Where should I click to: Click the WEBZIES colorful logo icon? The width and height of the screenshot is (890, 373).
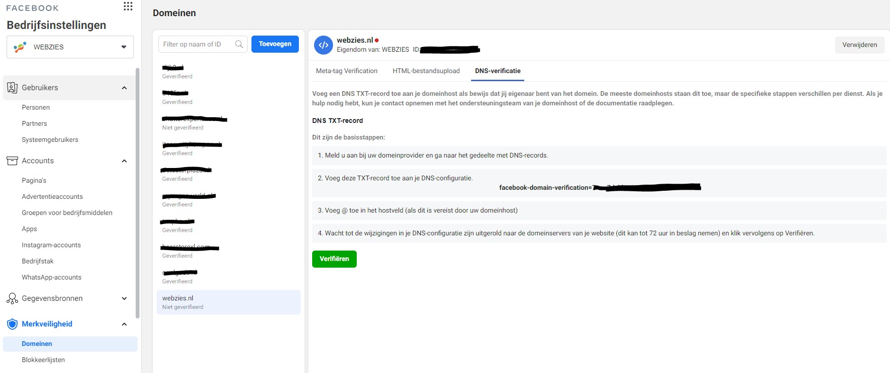pos(20,47)
